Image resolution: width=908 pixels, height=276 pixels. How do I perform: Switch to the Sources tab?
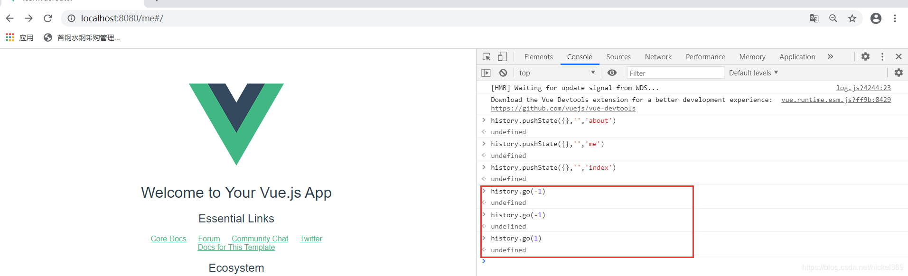click(618, 57)
